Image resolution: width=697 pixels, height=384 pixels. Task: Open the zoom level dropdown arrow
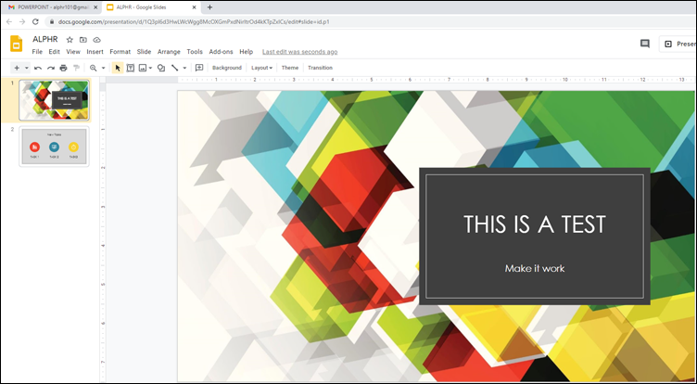tap(103, 68)
